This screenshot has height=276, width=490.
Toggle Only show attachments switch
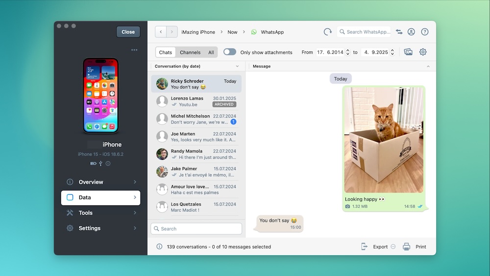point(230,52)
